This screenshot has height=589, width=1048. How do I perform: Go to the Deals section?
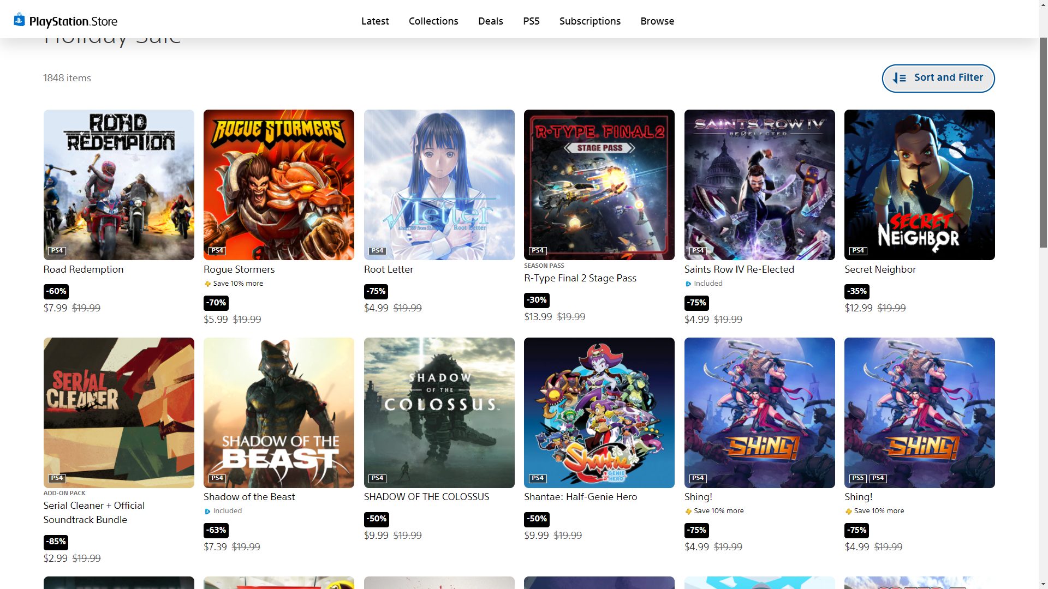click(490, 21)
